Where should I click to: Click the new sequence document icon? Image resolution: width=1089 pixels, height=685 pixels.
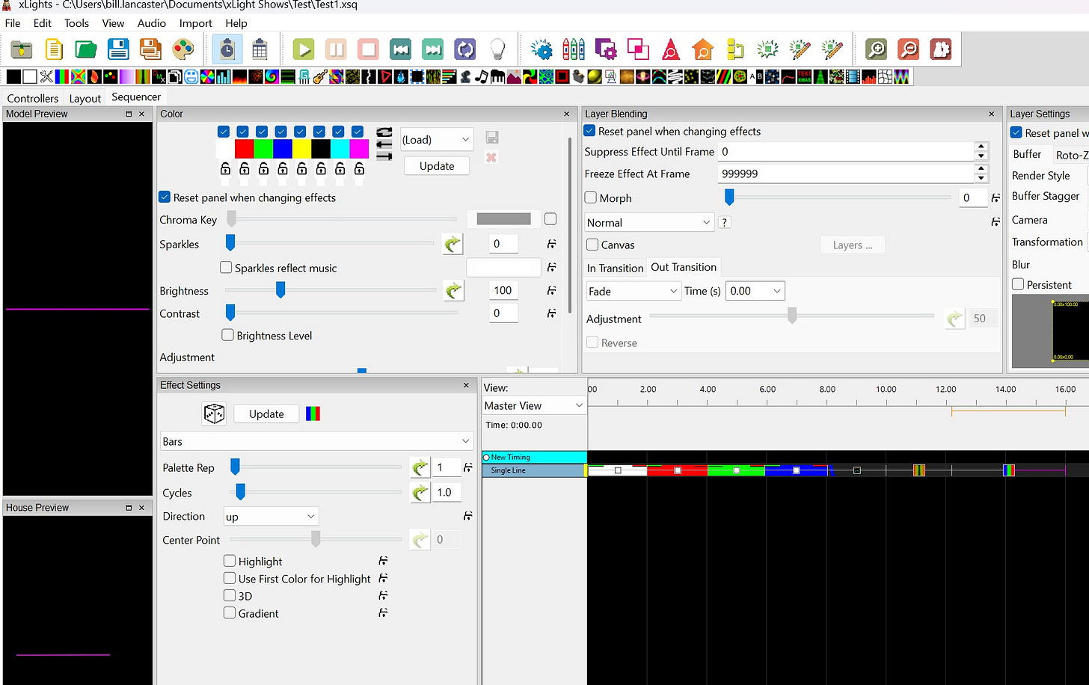(x=54, y=50)
